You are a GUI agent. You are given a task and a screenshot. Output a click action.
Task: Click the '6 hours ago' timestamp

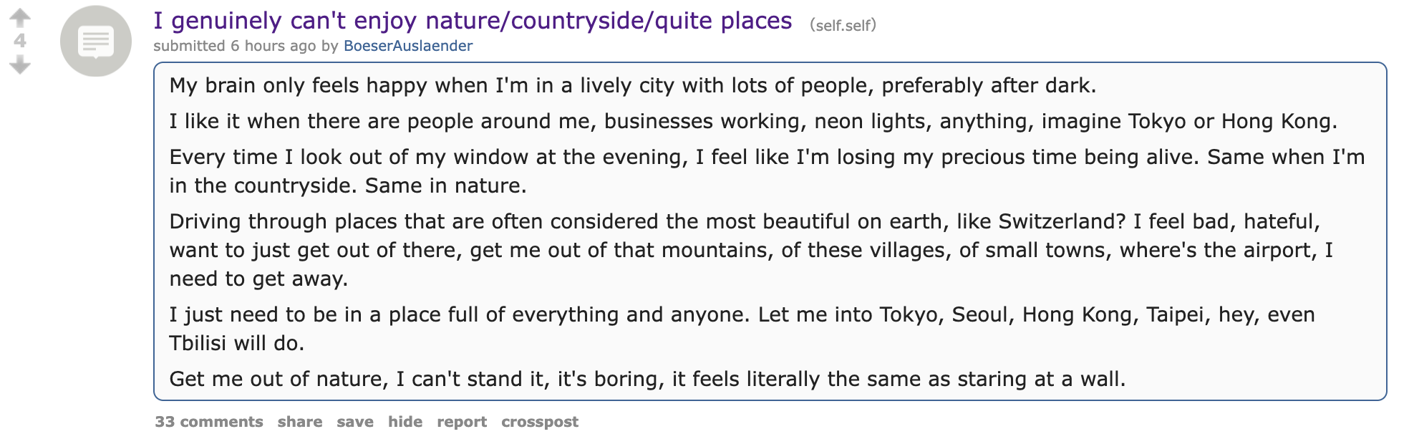point(273,46)
